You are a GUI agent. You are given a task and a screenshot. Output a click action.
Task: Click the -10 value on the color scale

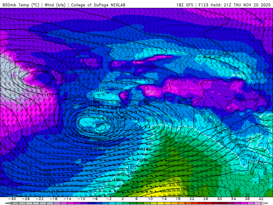point(81,199)
